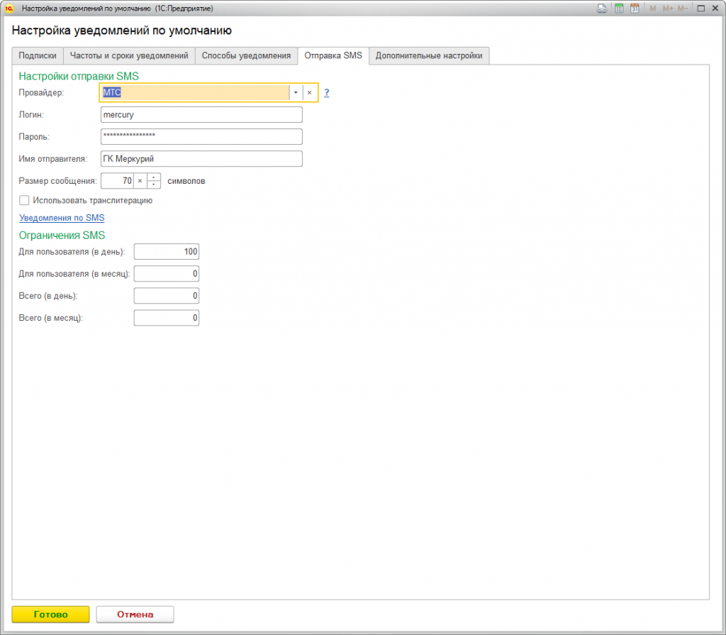Click into the Логин input field
The height and width of the screenshot is (635, 726).
pos(201,114)
